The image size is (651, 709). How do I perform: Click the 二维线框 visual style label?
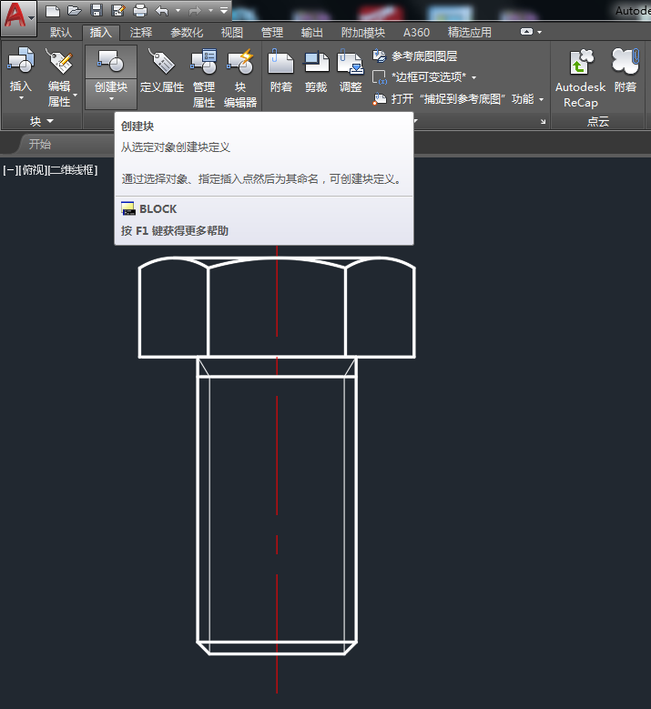click(72, 170)
